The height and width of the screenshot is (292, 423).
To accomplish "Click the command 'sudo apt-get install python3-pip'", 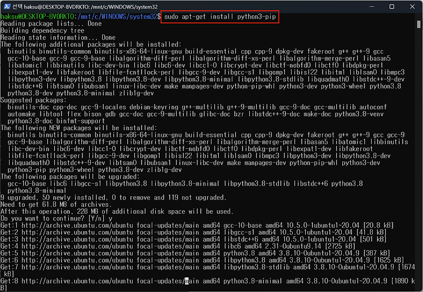I will (220, 17).
